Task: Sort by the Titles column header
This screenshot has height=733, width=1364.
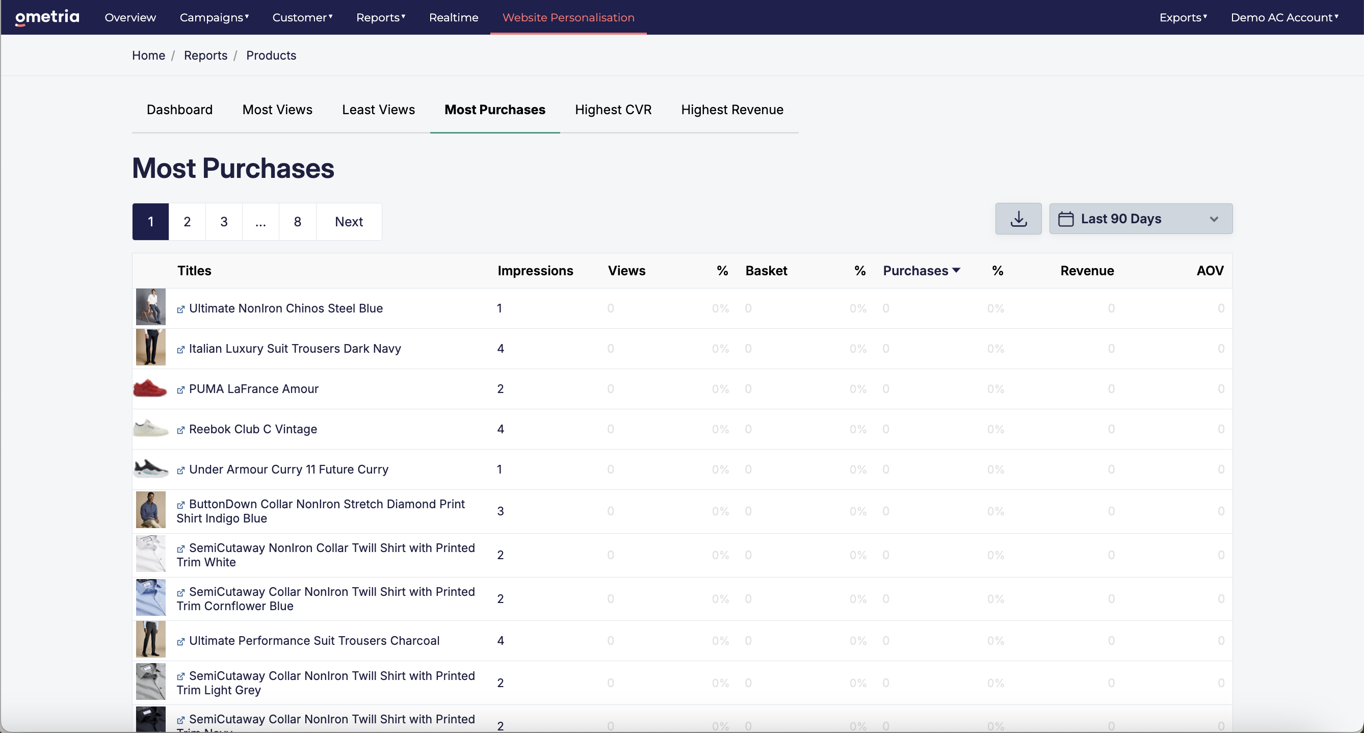Action: [x=194, y=271]
